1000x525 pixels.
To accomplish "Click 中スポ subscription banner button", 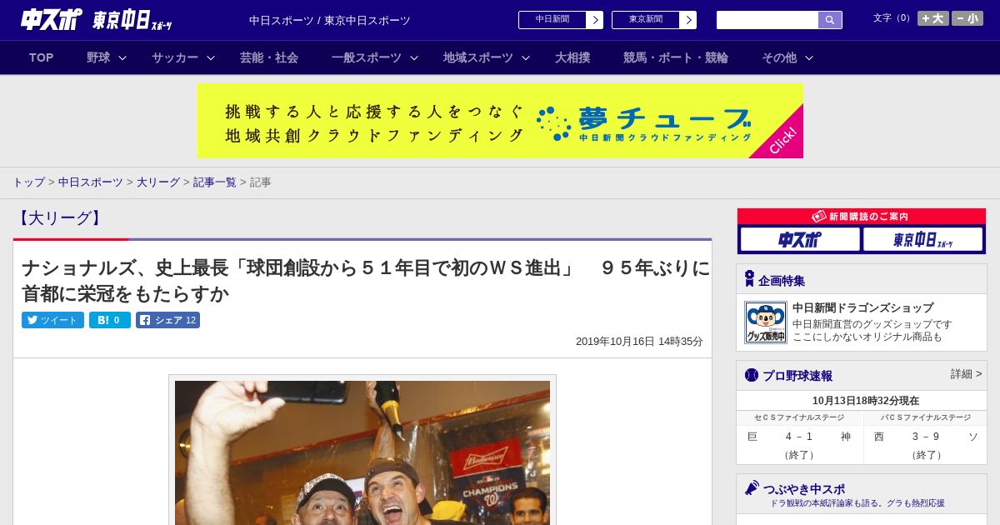I will pyautogui.click(x=800, y=240).
